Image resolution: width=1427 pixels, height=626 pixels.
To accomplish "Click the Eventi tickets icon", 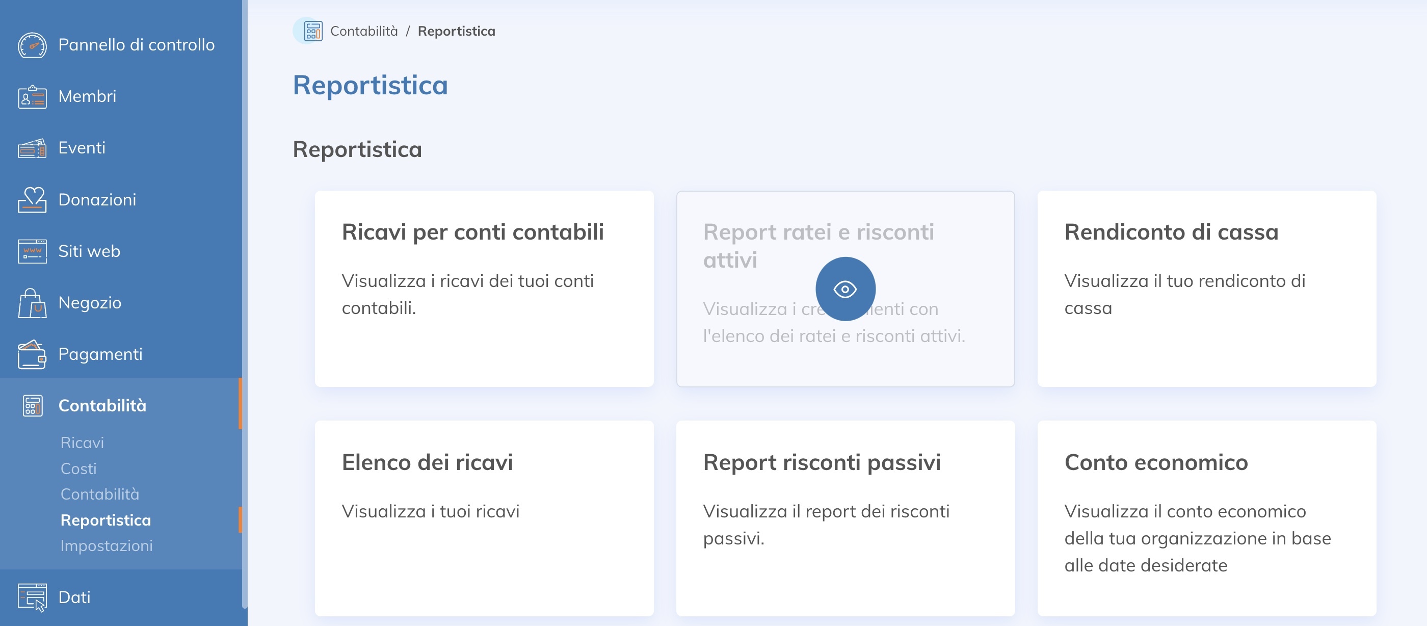I will 32,148.
